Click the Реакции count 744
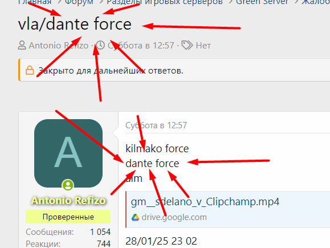Viewport: 330px width, 248px height. (104, 244)
